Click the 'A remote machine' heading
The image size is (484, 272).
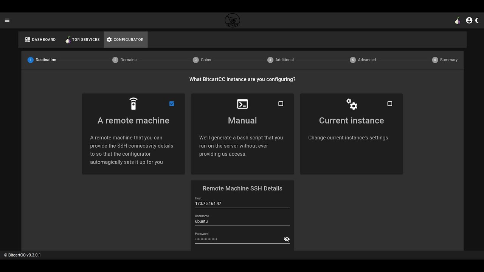point(133,121)
